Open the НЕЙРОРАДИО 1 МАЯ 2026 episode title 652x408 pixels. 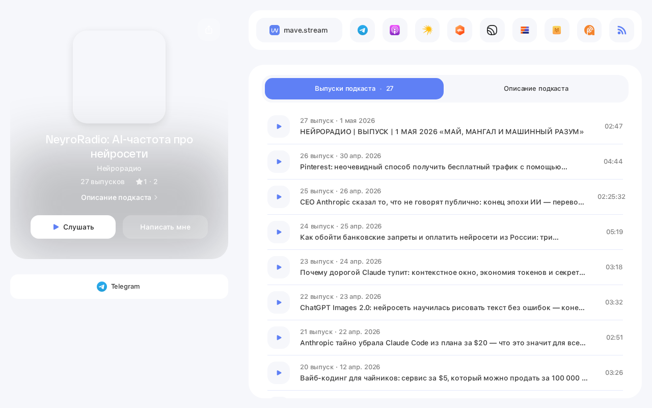pyautogui.click(x=442, y=132)
